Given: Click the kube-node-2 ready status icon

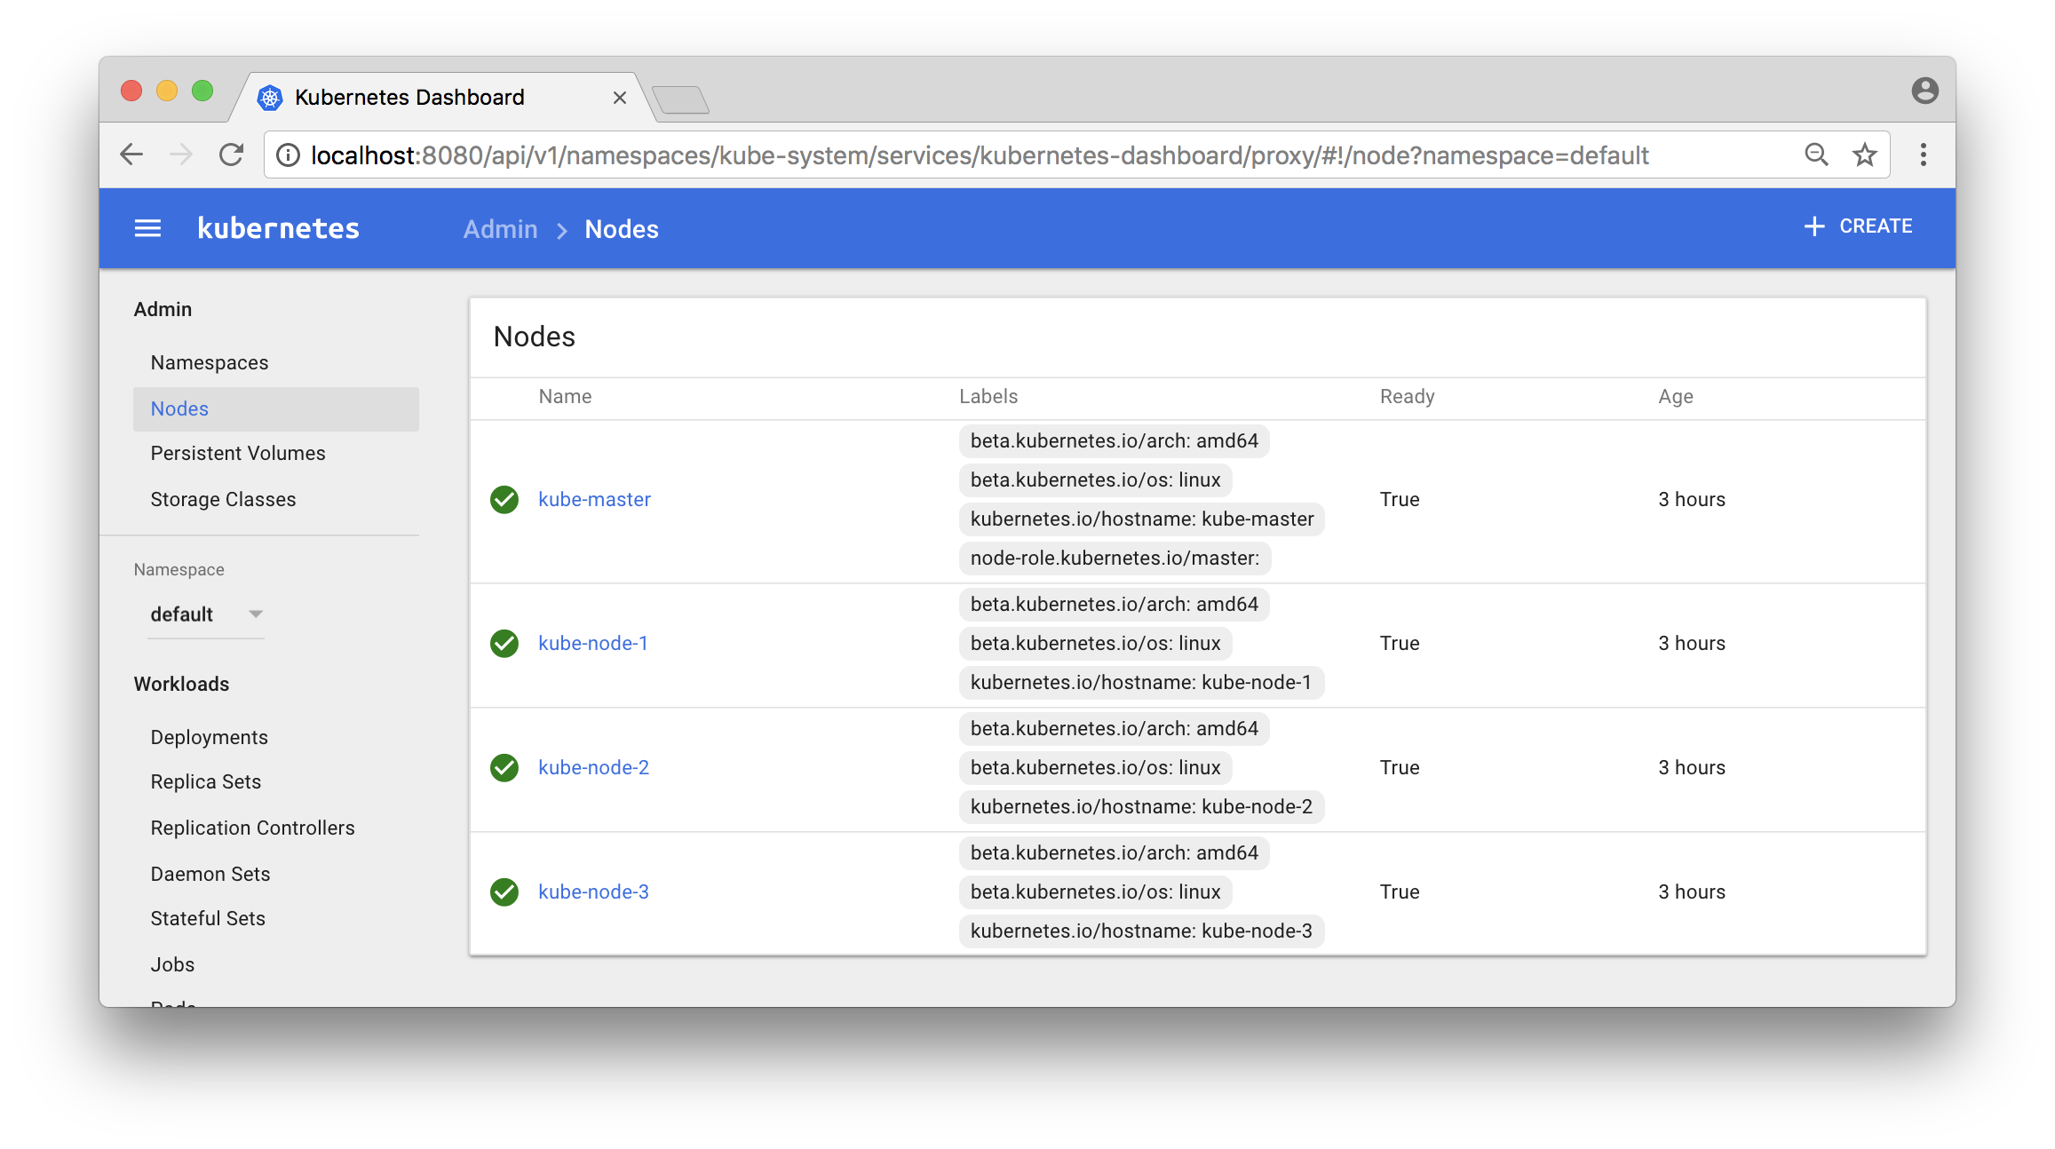Looking at the screenshot, I should click(x=504, y=766).
